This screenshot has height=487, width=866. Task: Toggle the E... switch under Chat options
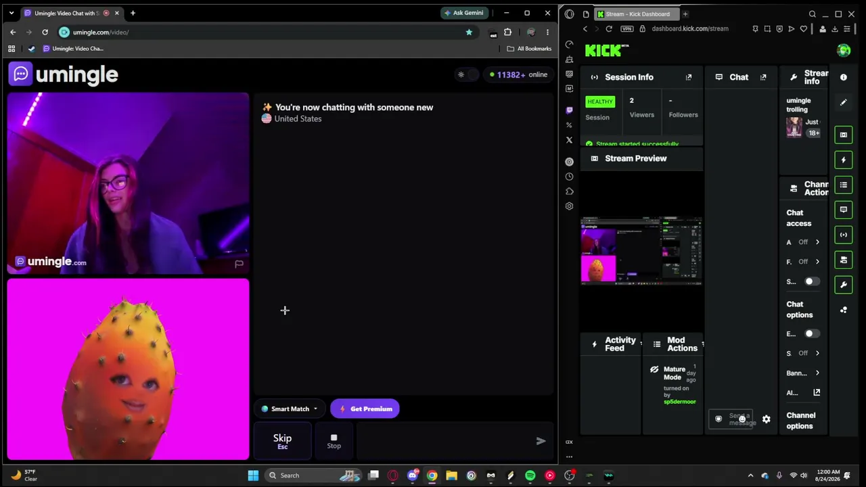[811, 333]
